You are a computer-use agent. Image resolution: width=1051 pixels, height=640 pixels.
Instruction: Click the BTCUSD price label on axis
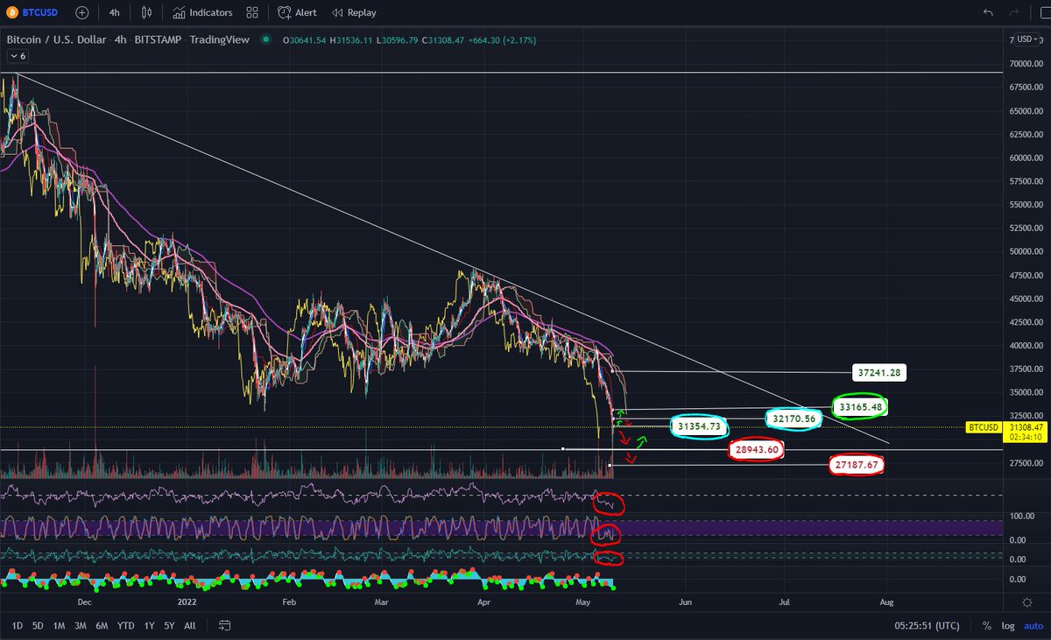point(982,427)
